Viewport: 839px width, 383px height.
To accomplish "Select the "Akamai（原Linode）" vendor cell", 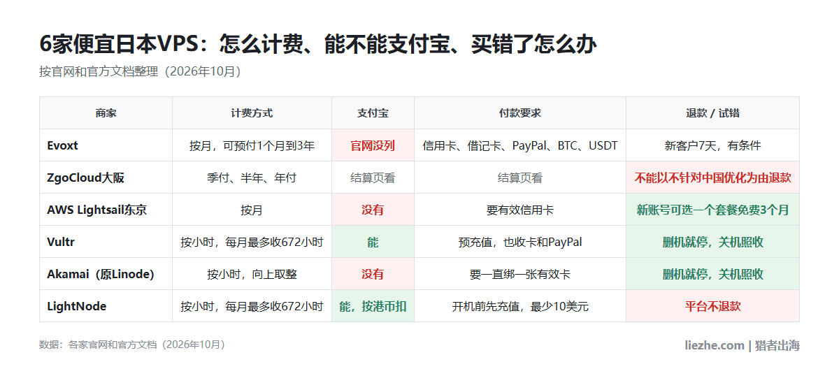I will point(106,274).
